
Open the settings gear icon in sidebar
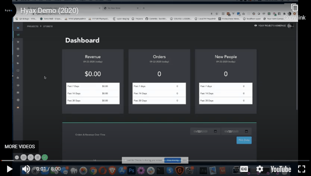point(18,100)
